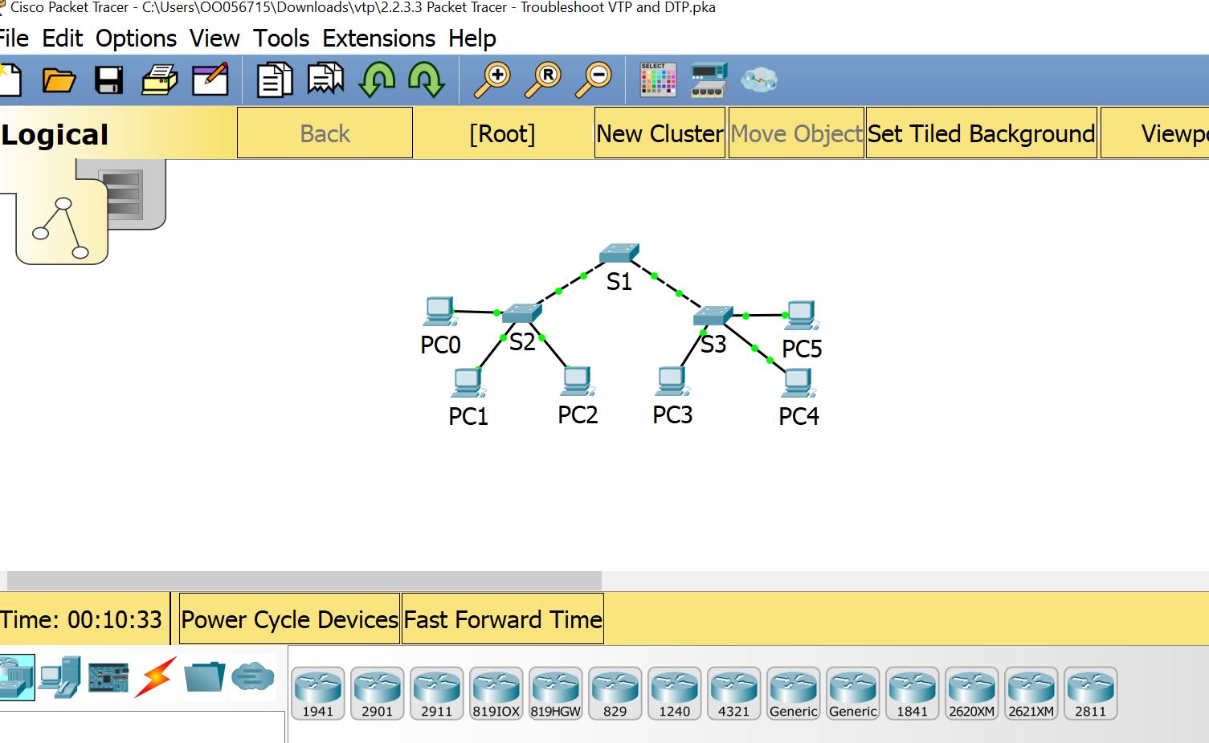
Task: Open the Activity Wizard pencil icon
Action: tap(210, 80)
